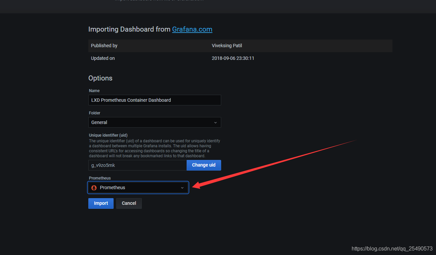Image resolution: width=436 pixels, height=255 pixels.
Task: Click the Change uid button
Action: [204, 165]
